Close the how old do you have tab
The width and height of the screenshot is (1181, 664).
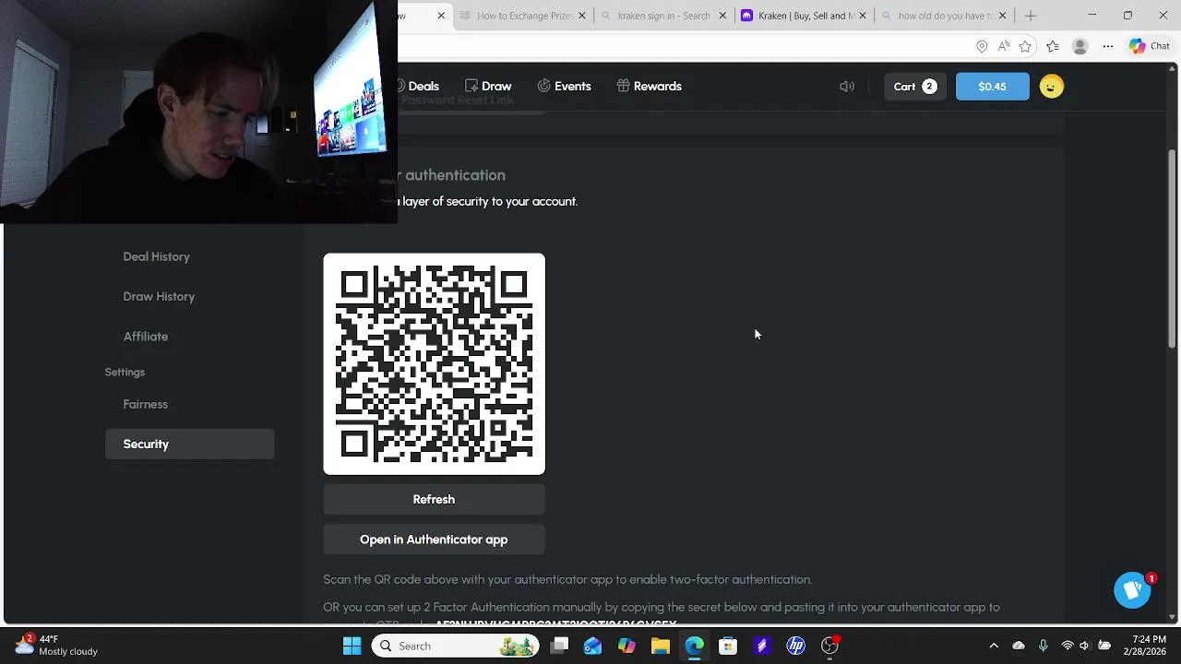tap(1002, 16)
